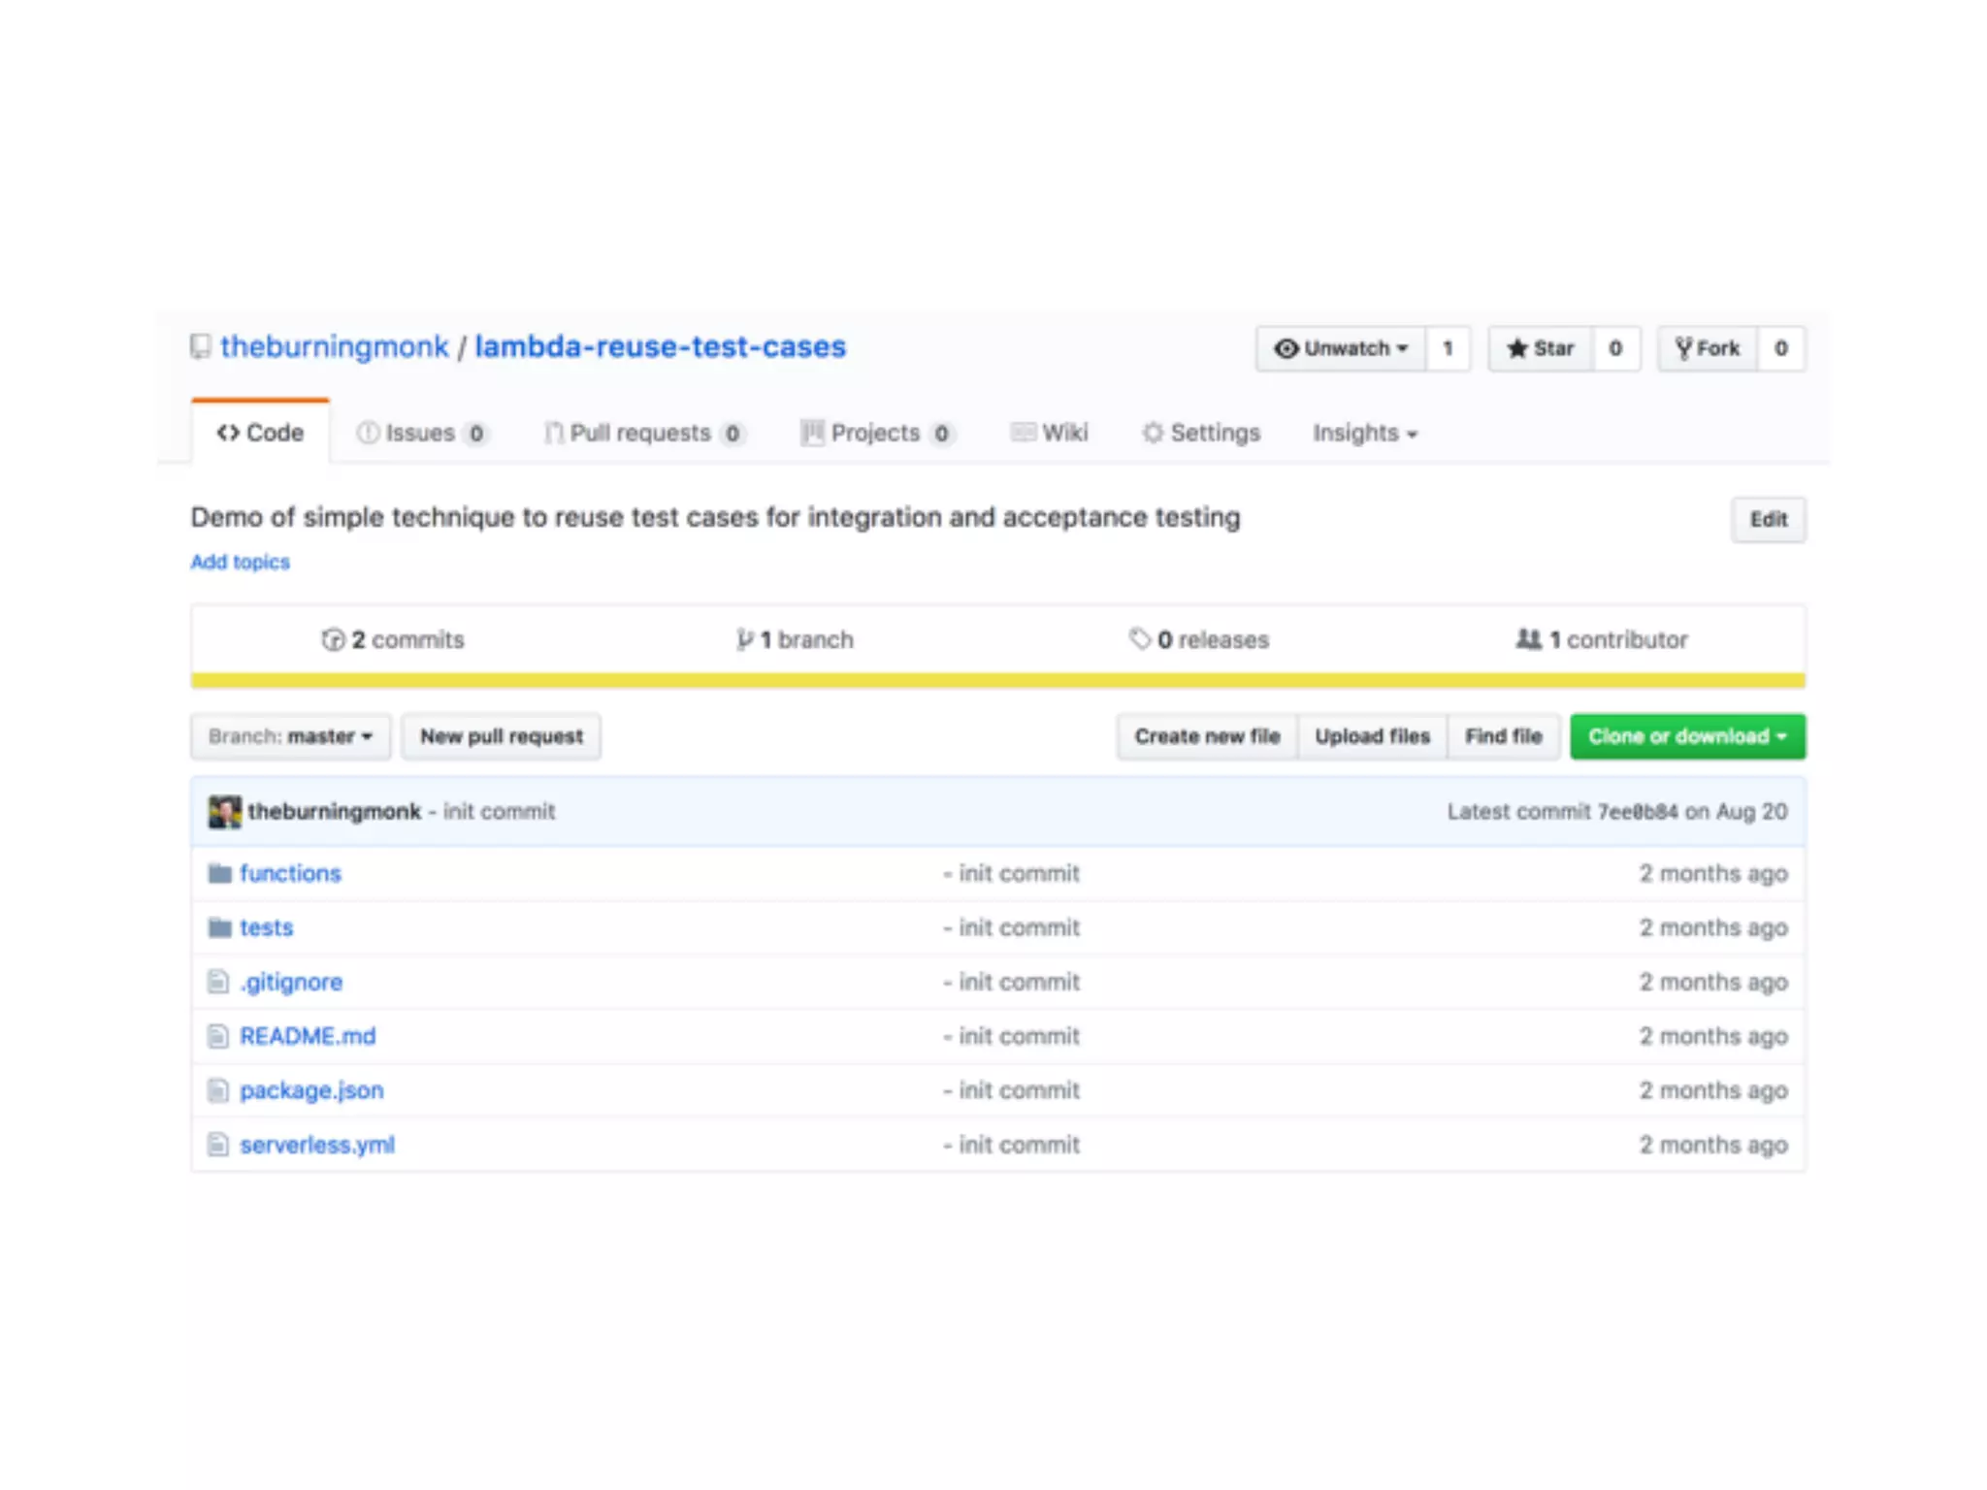Switch to the Pull requests tab

(642, 434)
